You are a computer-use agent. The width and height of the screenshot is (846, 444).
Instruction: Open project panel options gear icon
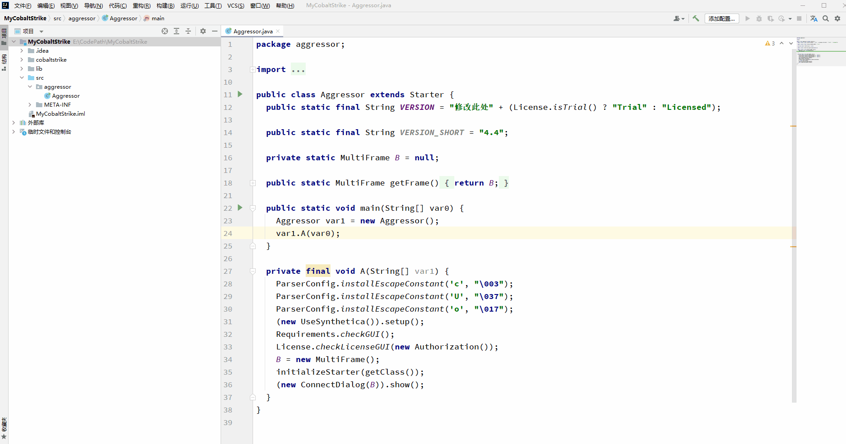click(x=203, y=31)
